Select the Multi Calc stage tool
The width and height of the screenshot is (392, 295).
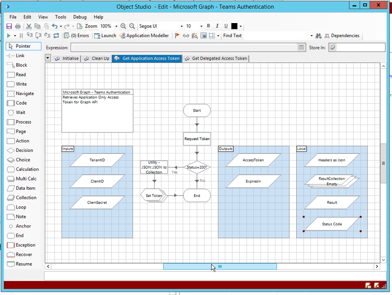[22, 179]
